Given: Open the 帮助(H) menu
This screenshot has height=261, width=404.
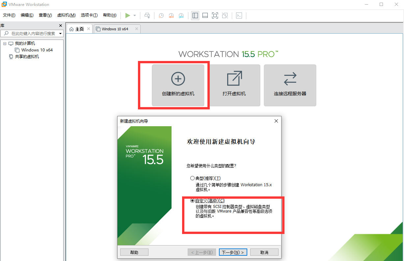Looking at the screenshot, I should coord(110,15).
